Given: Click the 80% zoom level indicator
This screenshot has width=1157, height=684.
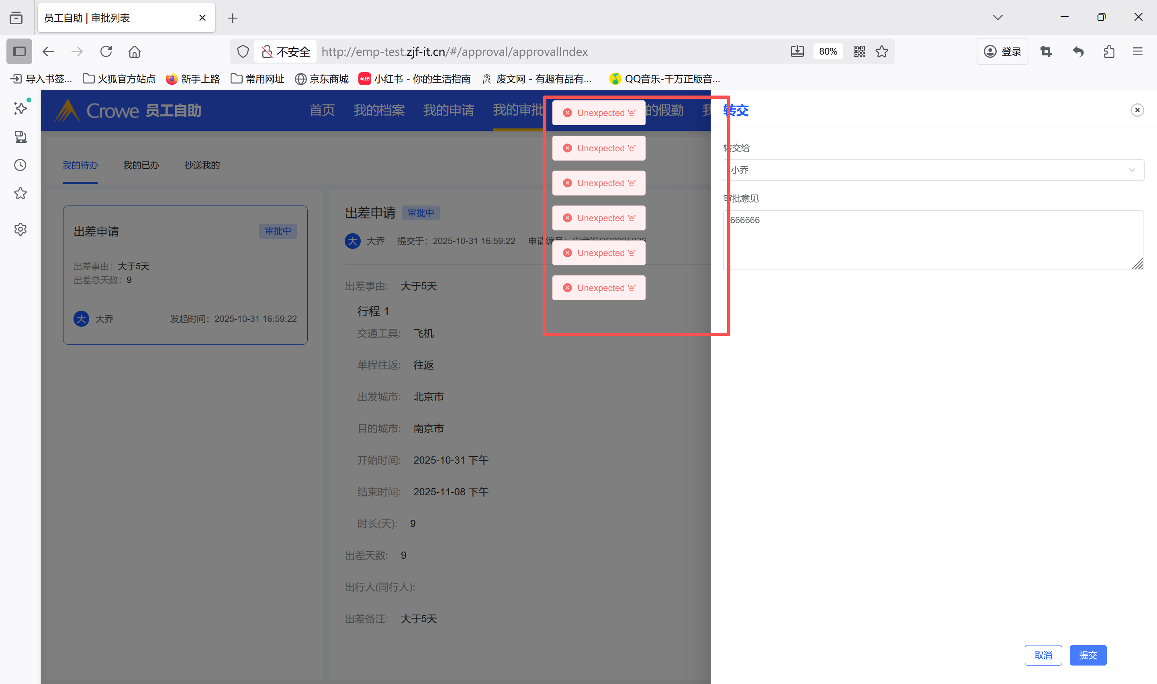Looking at the screenshot, I should pyautogui.click(x=828, y=52).
